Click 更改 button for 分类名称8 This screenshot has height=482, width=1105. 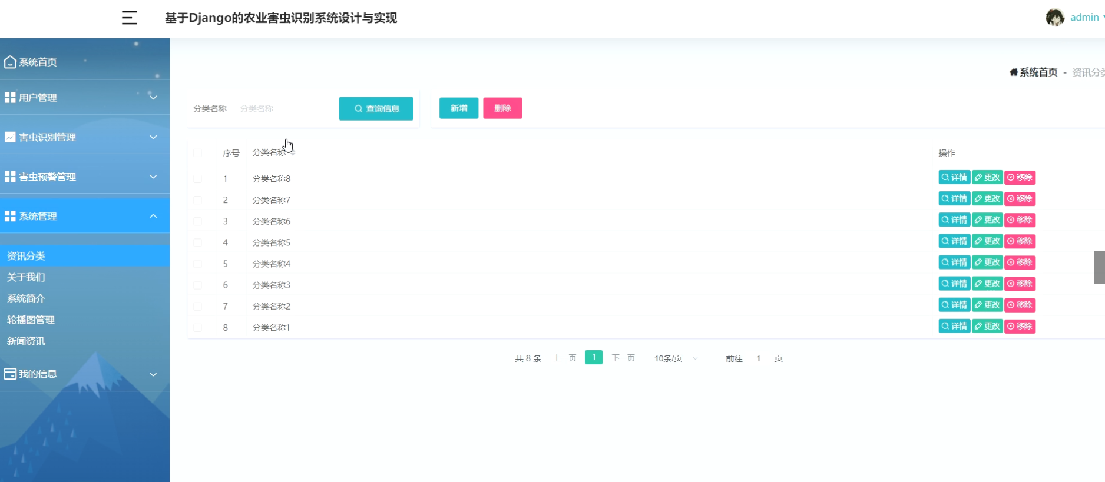pyautogui.click(x=987, y=177)
